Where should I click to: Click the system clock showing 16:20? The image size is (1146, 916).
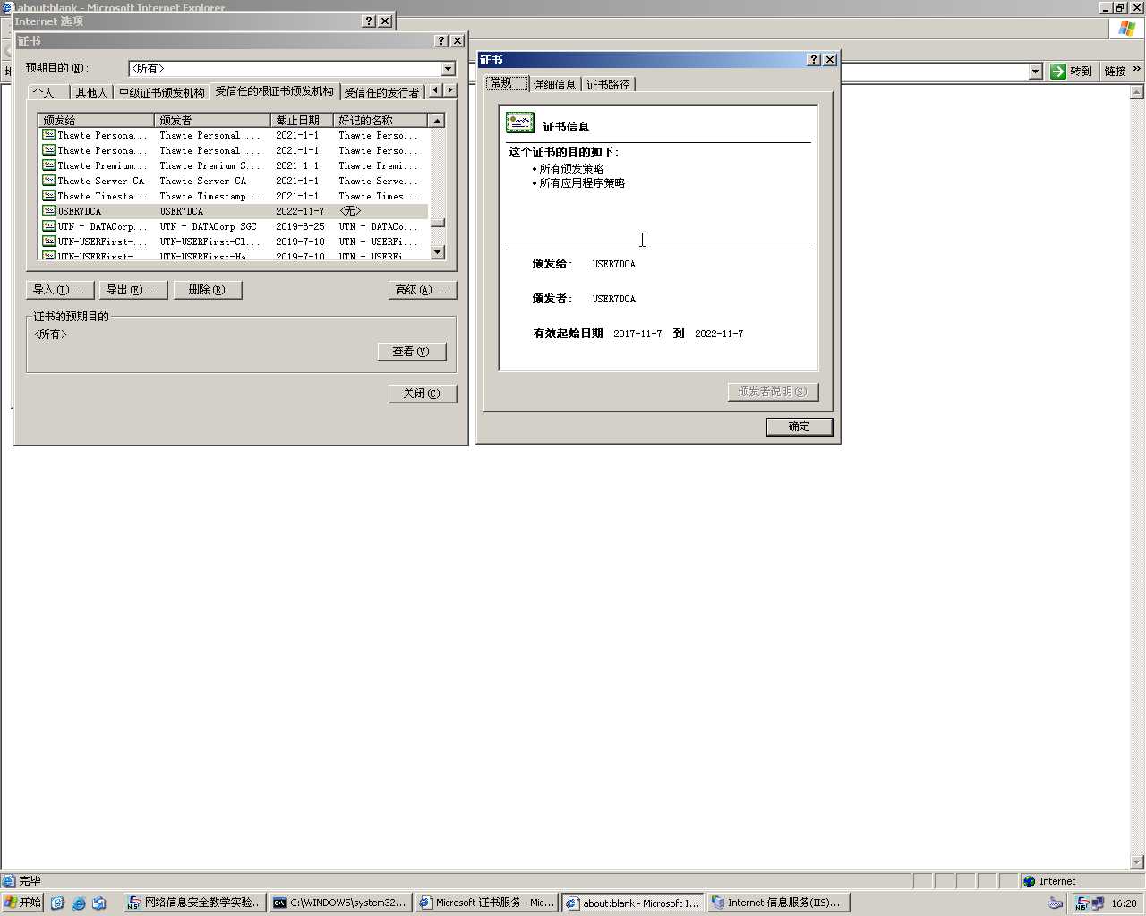click(1124, 903)
